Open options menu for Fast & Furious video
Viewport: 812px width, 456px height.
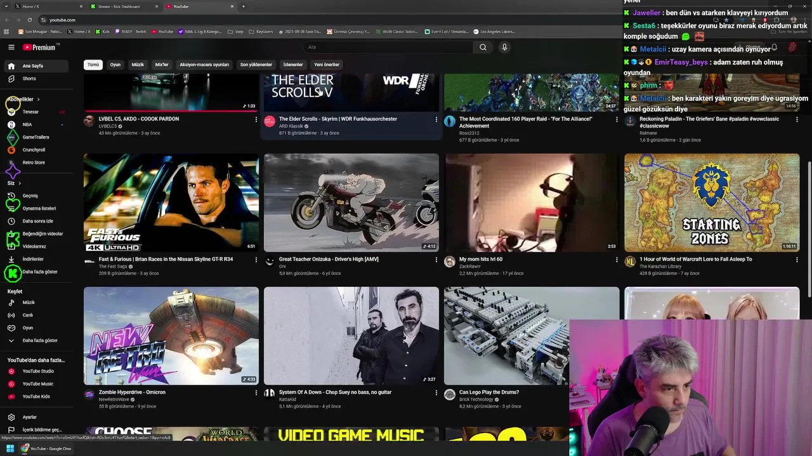(x=256, y=260)
